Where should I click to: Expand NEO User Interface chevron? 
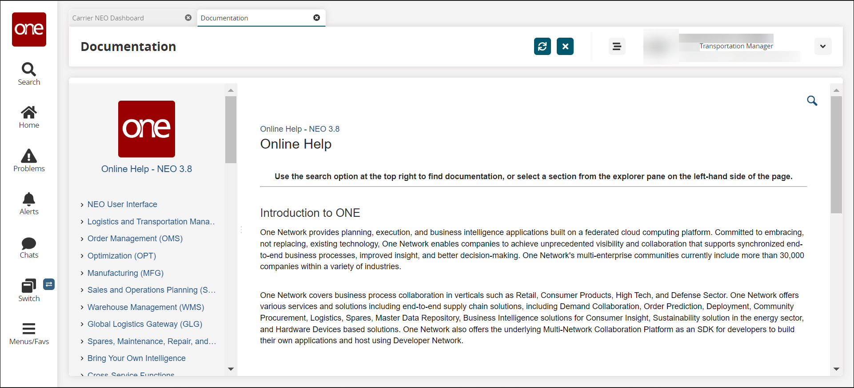[82, 205]
